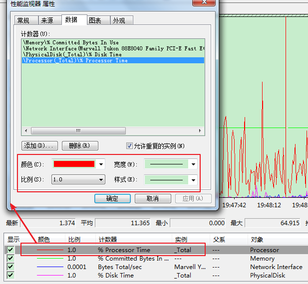
Task: Click the 颜色 column header in the counter table
Action: [50, 239]
